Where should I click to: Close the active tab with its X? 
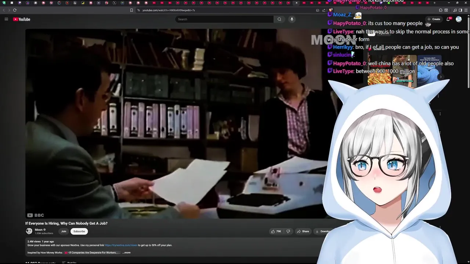pos(297,3)
